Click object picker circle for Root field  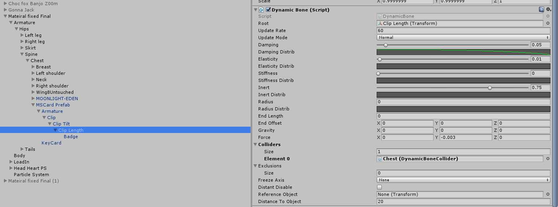point(548,23)
